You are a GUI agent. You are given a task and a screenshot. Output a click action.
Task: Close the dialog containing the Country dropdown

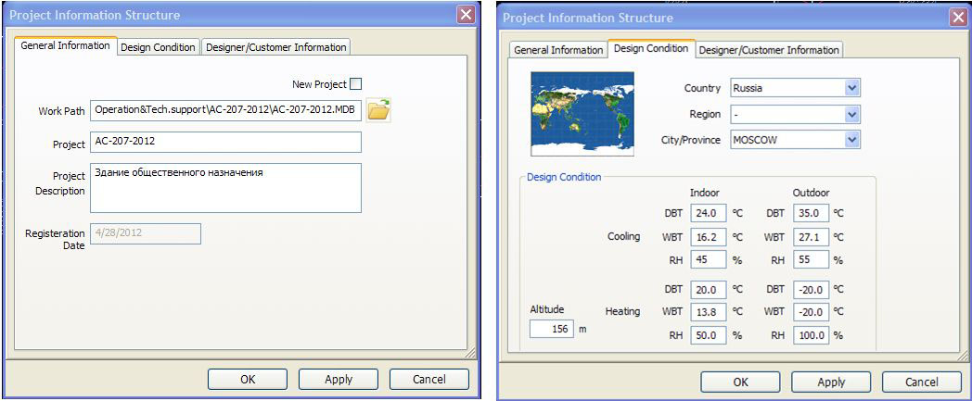[956, 18]
